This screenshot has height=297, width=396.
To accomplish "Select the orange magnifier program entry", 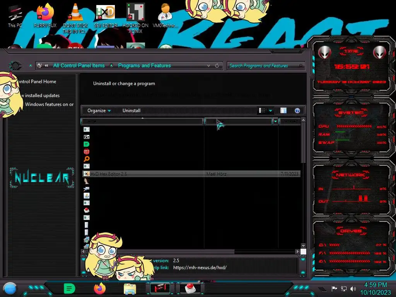I will 86,159.
